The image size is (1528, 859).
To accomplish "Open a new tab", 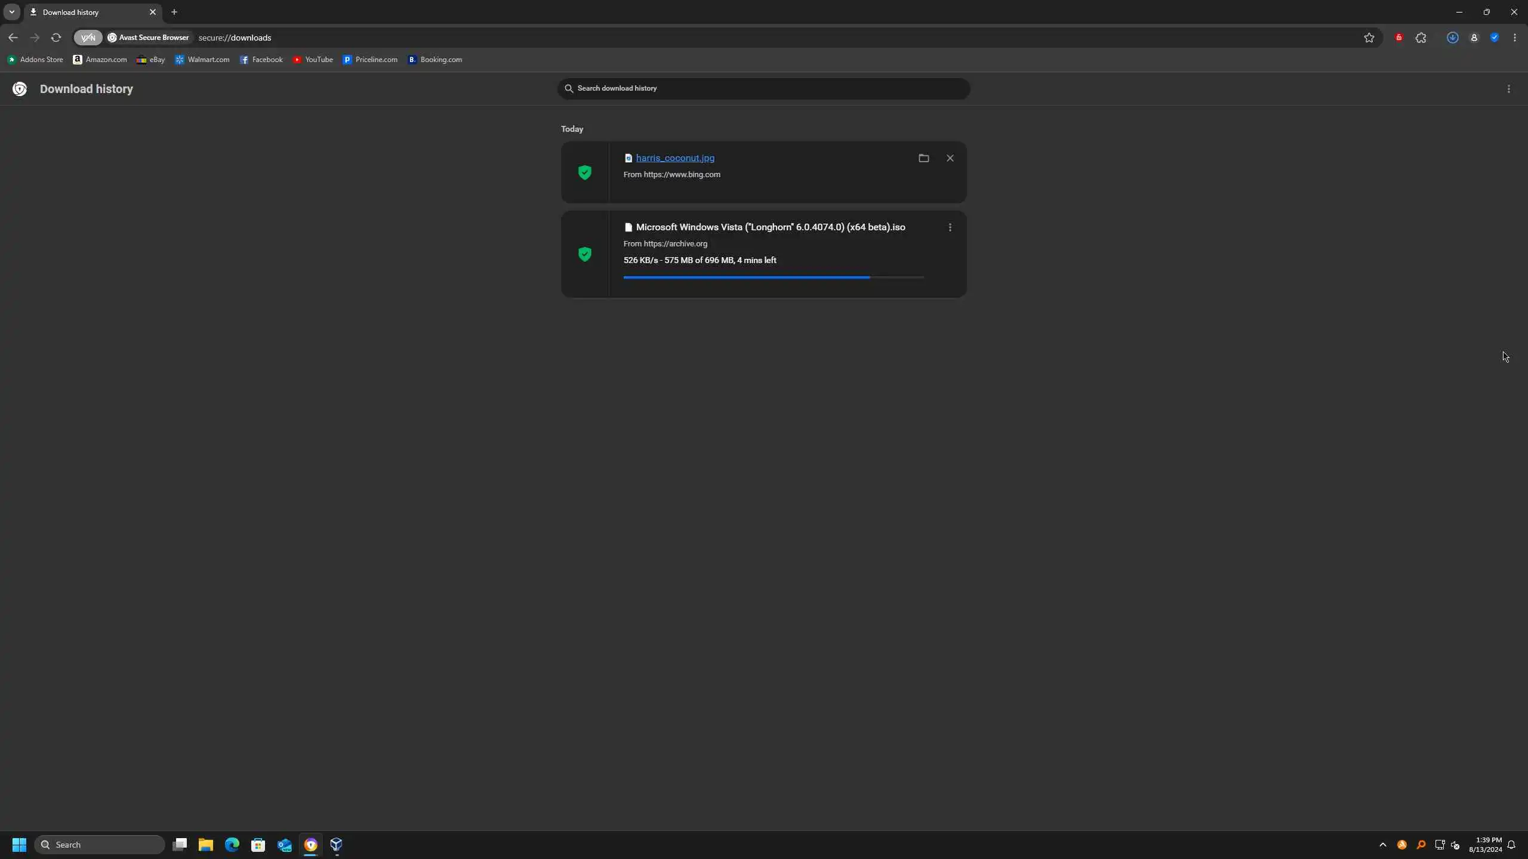I will click(174, 12).
